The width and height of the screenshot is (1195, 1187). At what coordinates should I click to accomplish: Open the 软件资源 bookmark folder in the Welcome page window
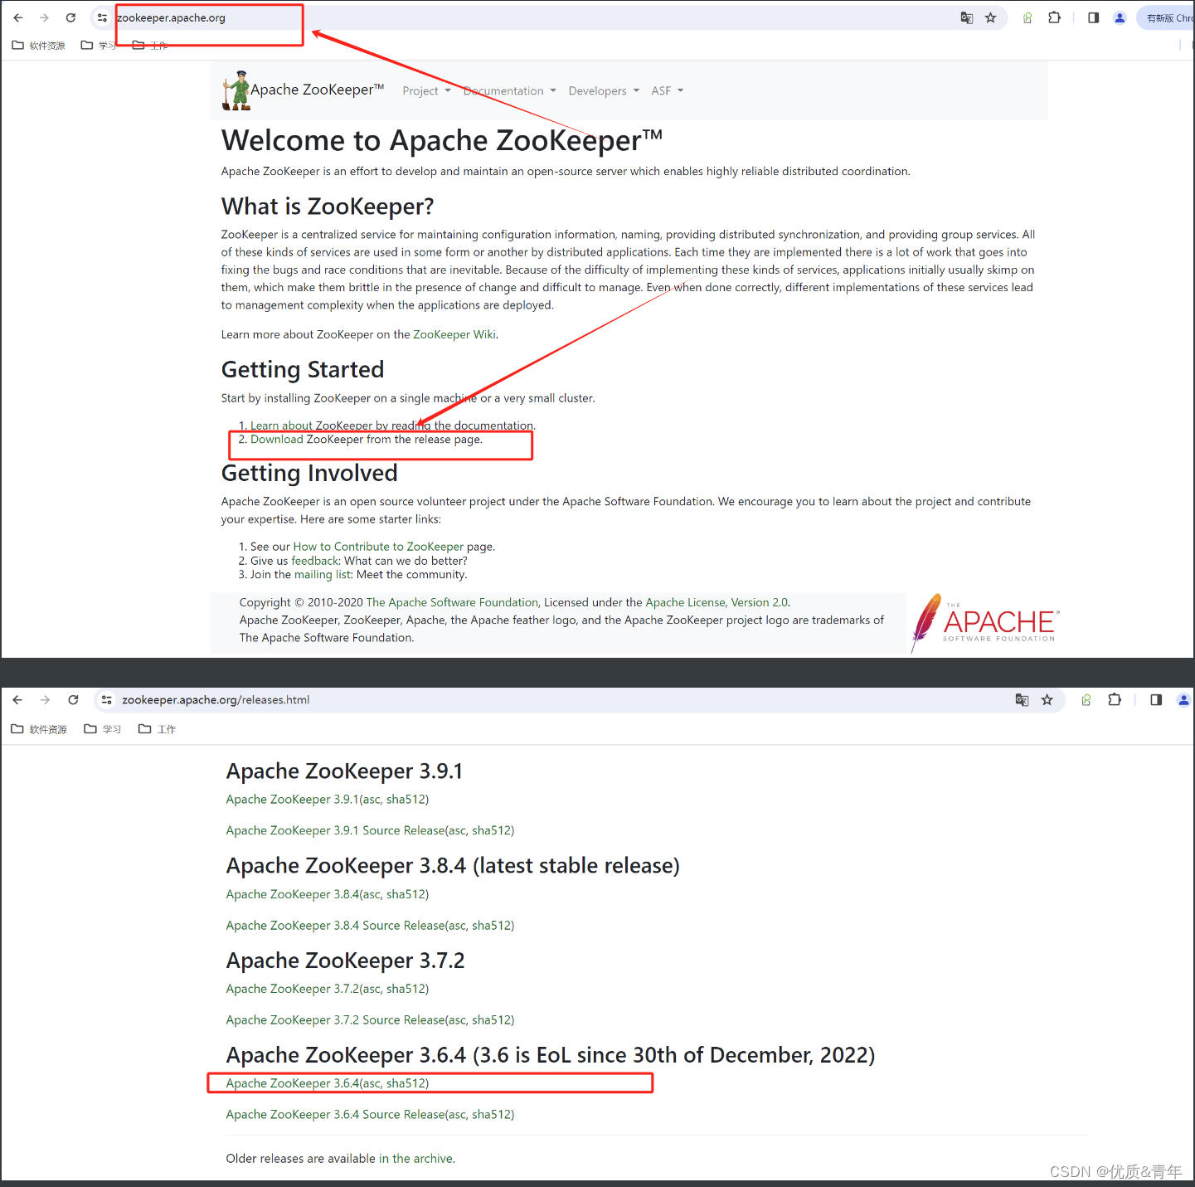coord(38,46)
